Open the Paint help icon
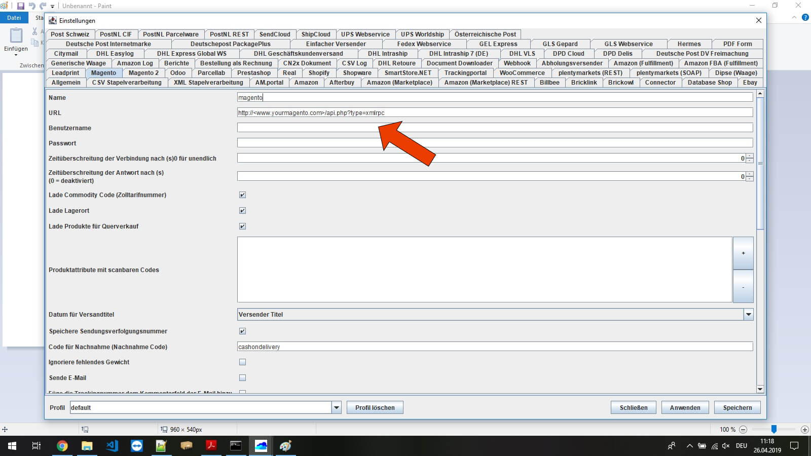This screenshot has height=456, width=811. tap(805, 17)
